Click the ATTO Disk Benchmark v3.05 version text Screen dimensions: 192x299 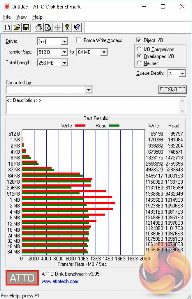click(x=71, y=274)
